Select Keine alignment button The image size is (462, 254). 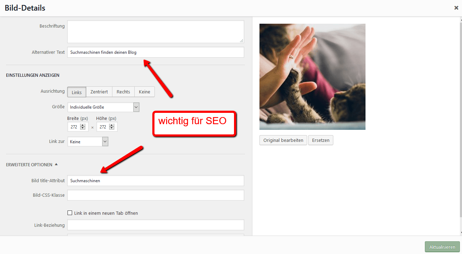(145, 92)
